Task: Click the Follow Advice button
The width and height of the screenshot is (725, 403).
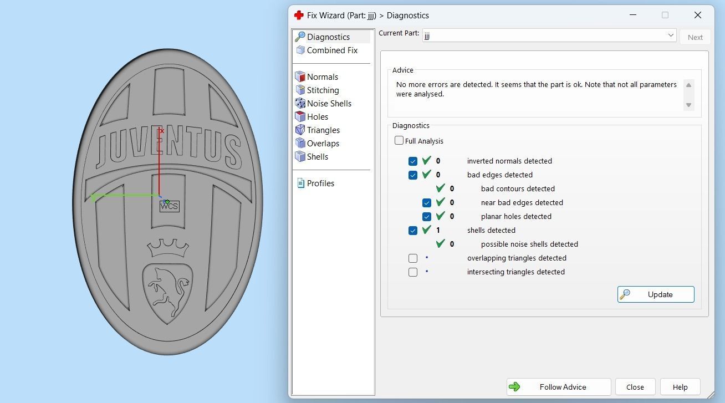Action: pyautogui.click(x=559, y=387)
